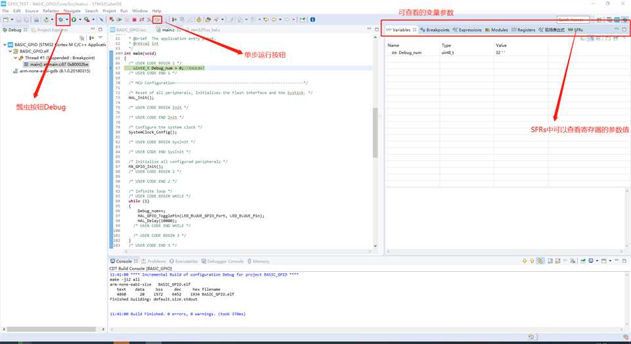Open the Help menu
631x344 pixels.
pyautogui.click(x=156, y=11)
